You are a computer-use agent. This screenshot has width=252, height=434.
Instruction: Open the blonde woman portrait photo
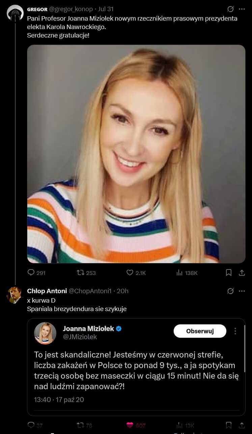(x=136, y=154)
